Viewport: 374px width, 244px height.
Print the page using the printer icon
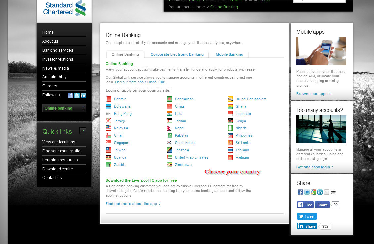pyautogui.click(x=333, y=192)
